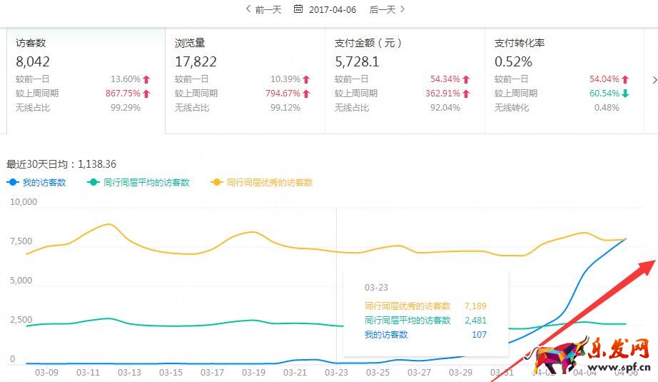Go to next day (后一天)
The width and height of the screenshot is (658, 382).
pos(388,9)
